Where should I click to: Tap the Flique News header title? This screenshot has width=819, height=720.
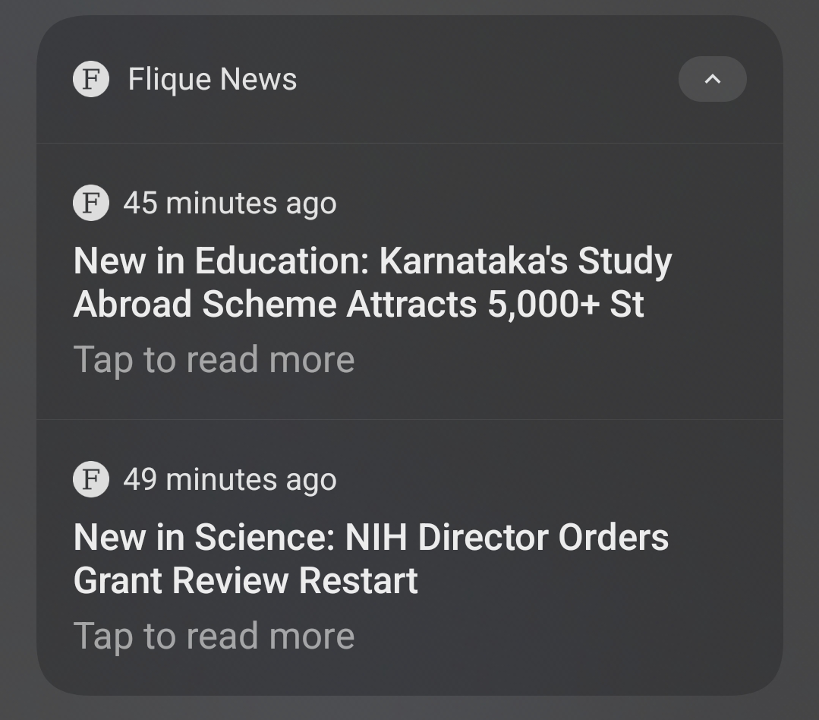point(213,79)
